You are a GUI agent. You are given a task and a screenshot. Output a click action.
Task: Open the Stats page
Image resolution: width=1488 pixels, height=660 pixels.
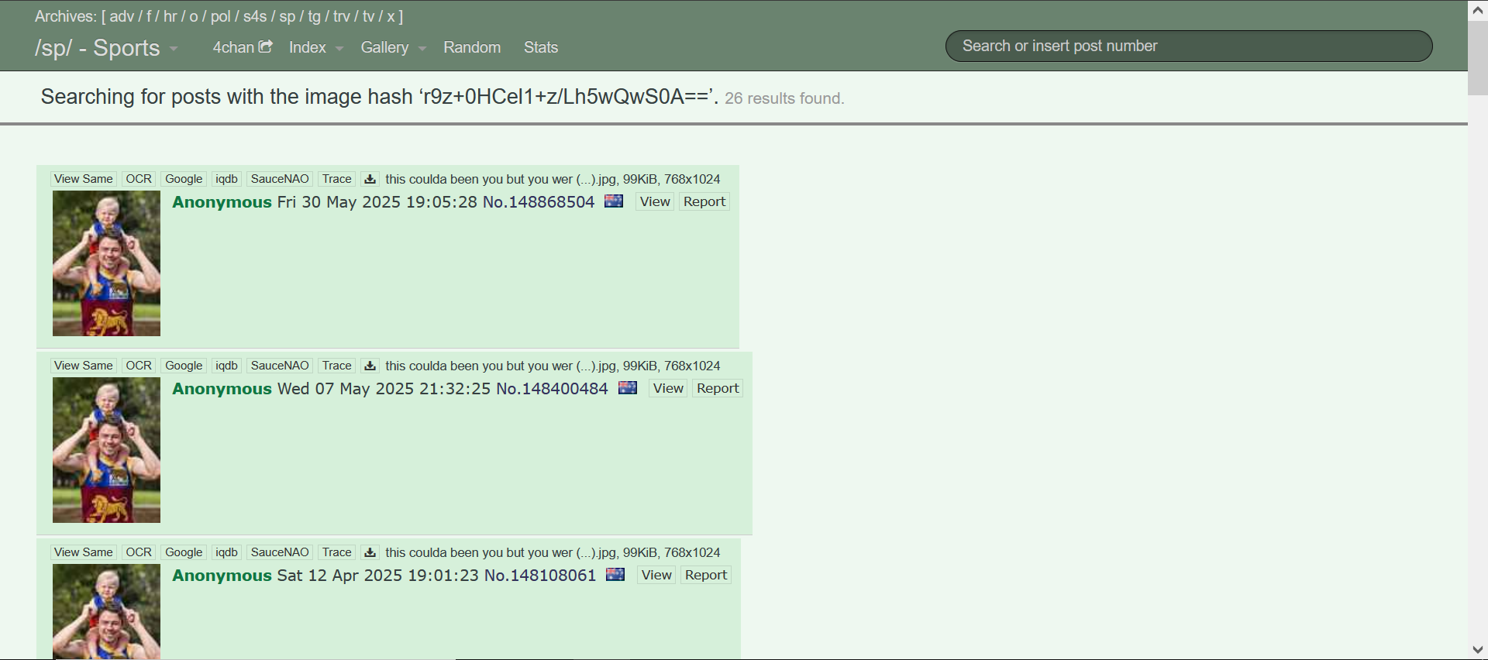tap(541, 47)
